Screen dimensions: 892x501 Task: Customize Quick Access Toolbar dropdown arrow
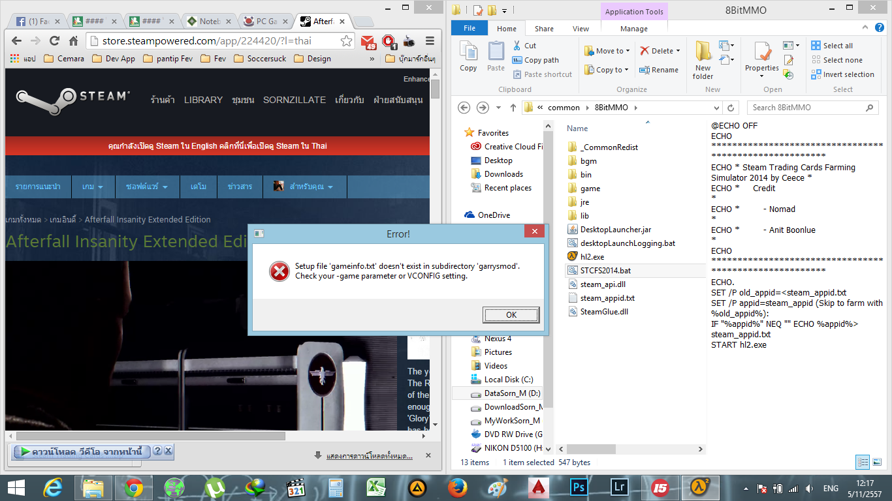(x=505, y=10)
